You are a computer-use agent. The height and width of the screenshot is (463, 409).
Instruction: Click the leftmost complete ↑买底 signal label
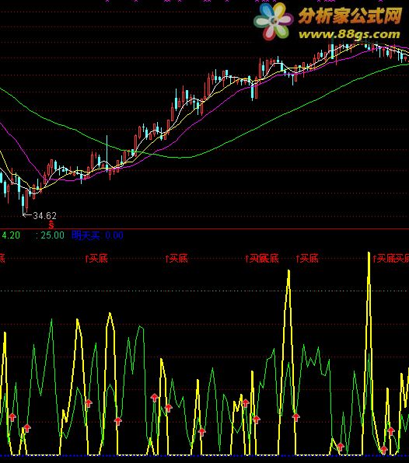pos(96,259)
